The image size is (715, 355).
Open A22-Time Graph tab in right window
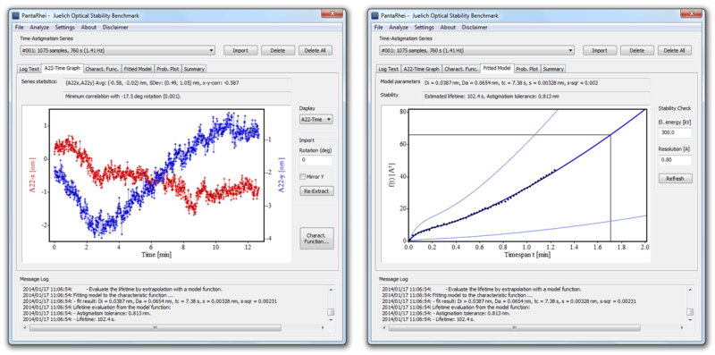421,69
